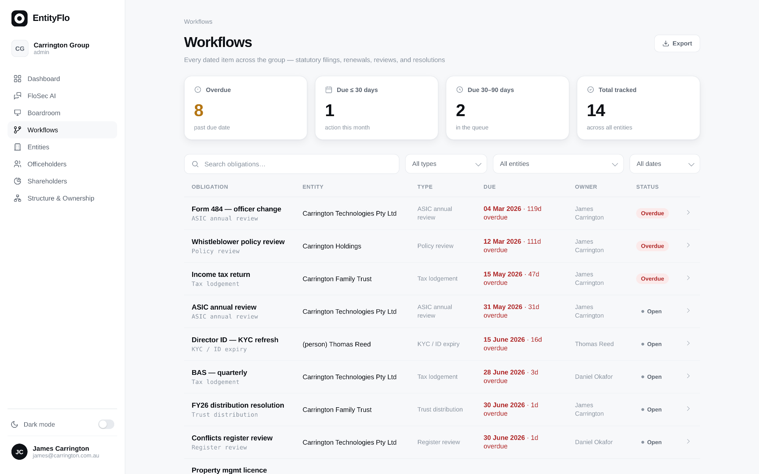Go to Officeholders
The image size is (759, 474).
pyautogui.click(x=62, y=164)
